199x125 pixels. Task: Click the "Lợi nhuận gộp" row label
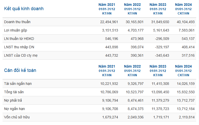pos(16,30)
